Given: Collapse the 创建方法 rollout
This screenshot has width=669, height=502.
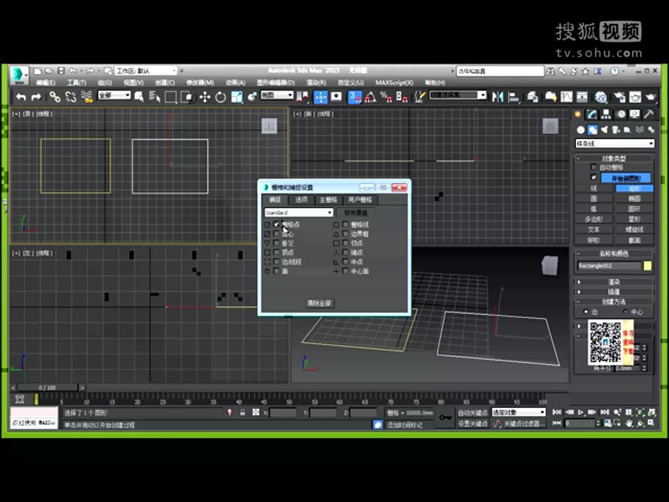Looking at the screenshot, I should click(614, 302).
